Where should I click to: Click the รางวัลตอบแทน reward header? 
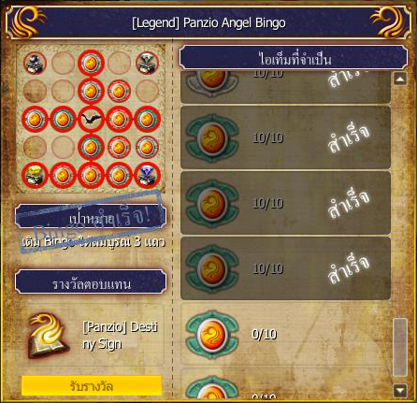point(91,282)
